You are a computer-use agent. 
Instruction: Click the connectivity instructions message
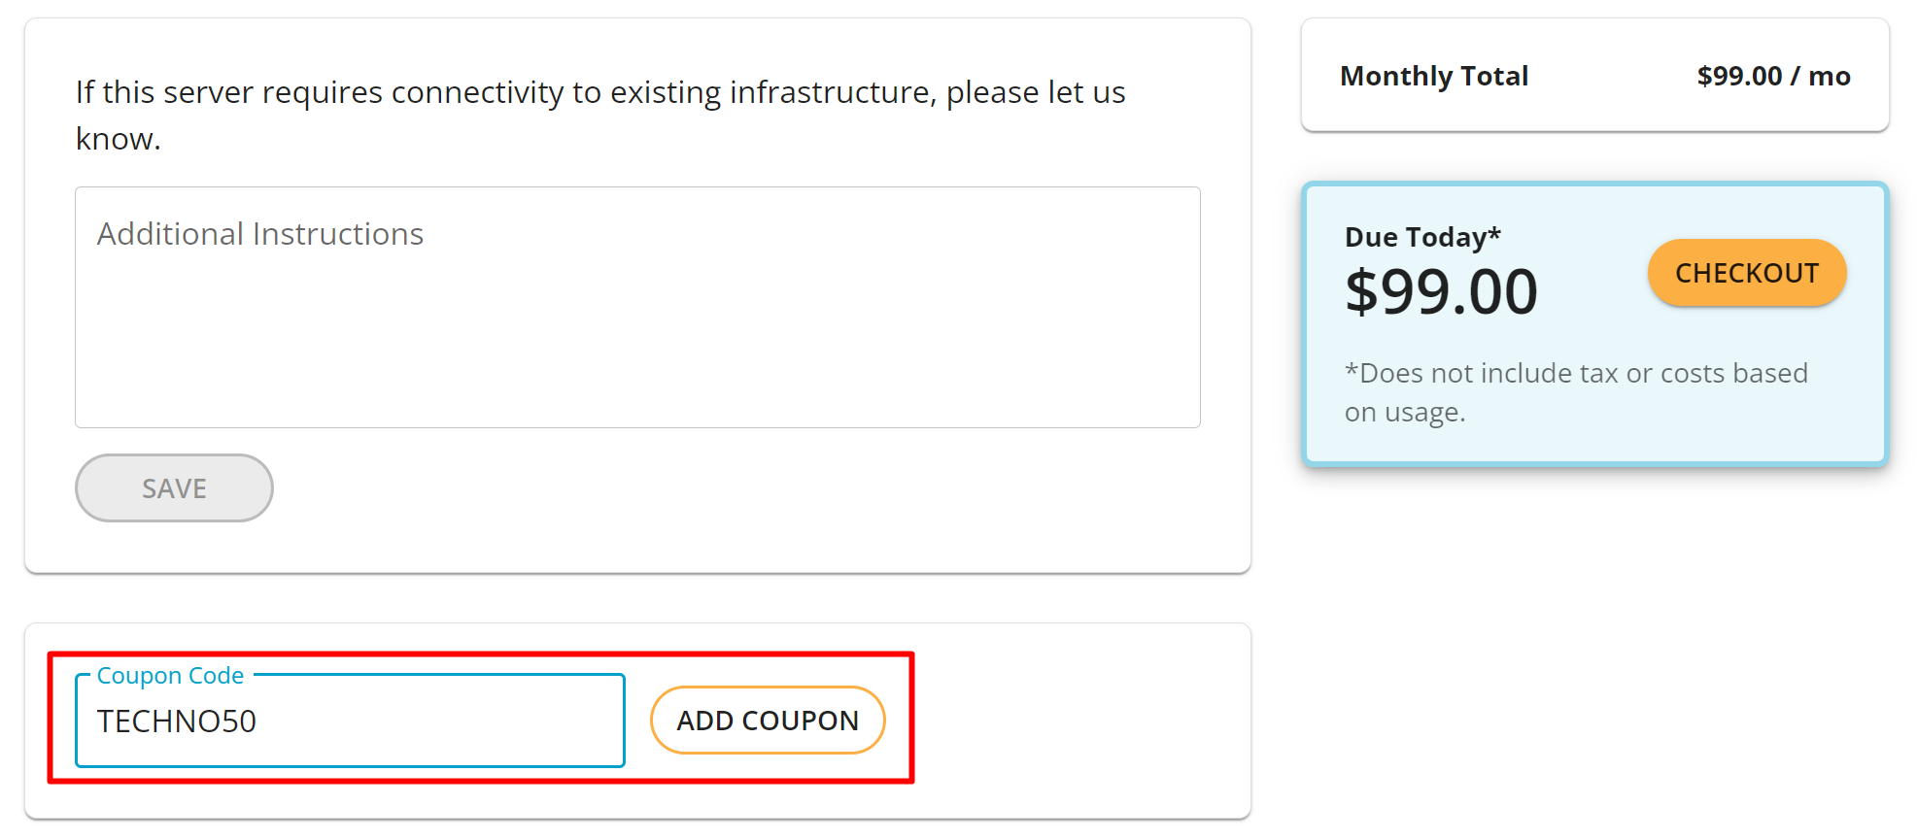pos(600,114)
